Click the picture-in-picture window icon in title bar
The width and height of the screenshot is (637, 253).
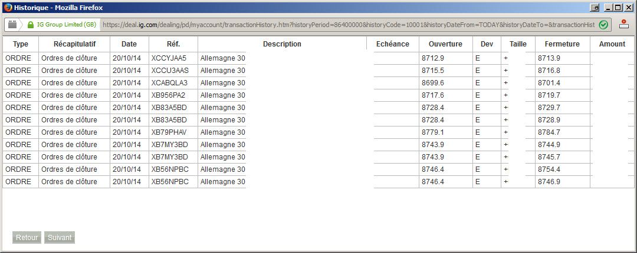(x=595, y=8)
